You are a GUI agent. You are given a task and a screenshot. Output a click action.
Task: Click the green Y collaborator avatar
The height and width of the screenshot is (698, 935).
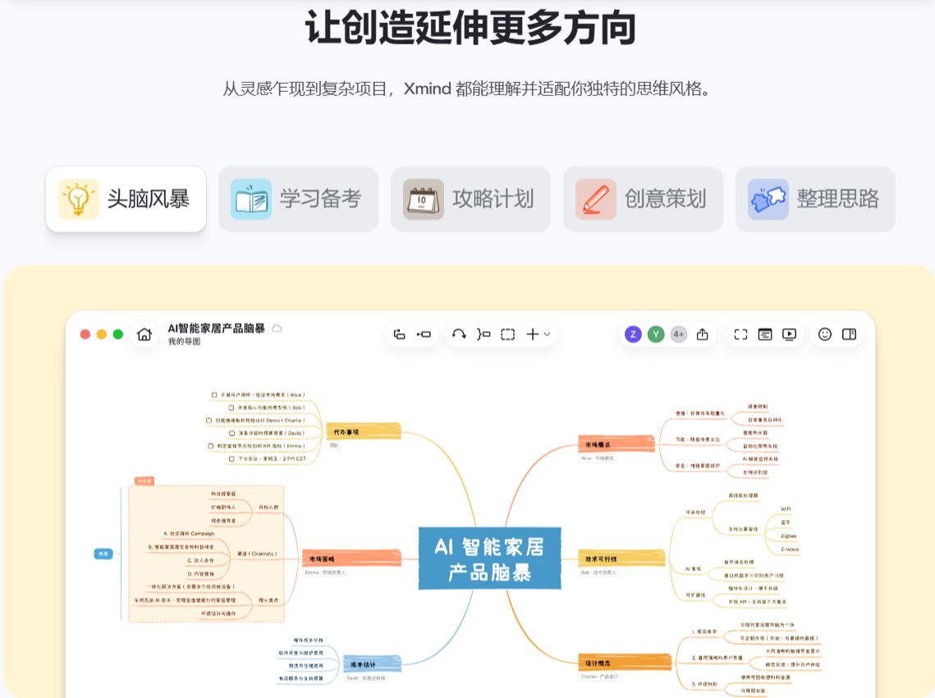pyautogui.click(x=656, y=334)
